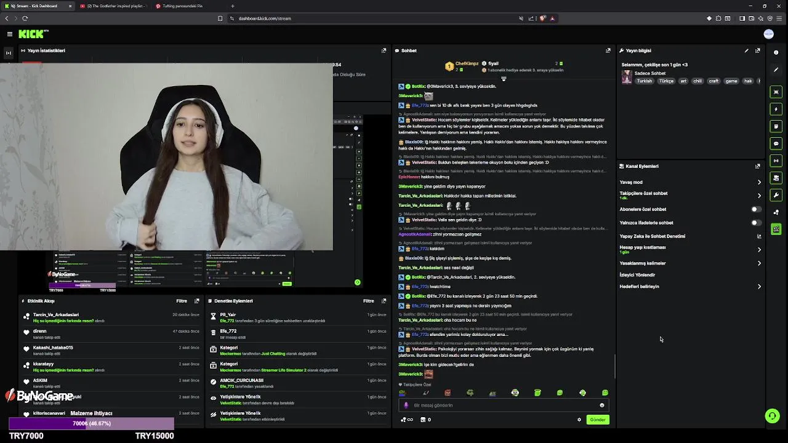788x443 pixels.
Task: Click the user avatar at top right
Action: coord(768,34)
